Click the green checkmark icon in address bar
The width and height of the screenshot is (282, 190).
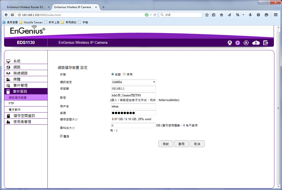tap(147, 15)
